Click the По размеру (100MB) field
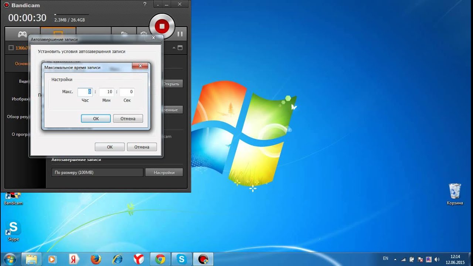473x266 pixels. 97,173
